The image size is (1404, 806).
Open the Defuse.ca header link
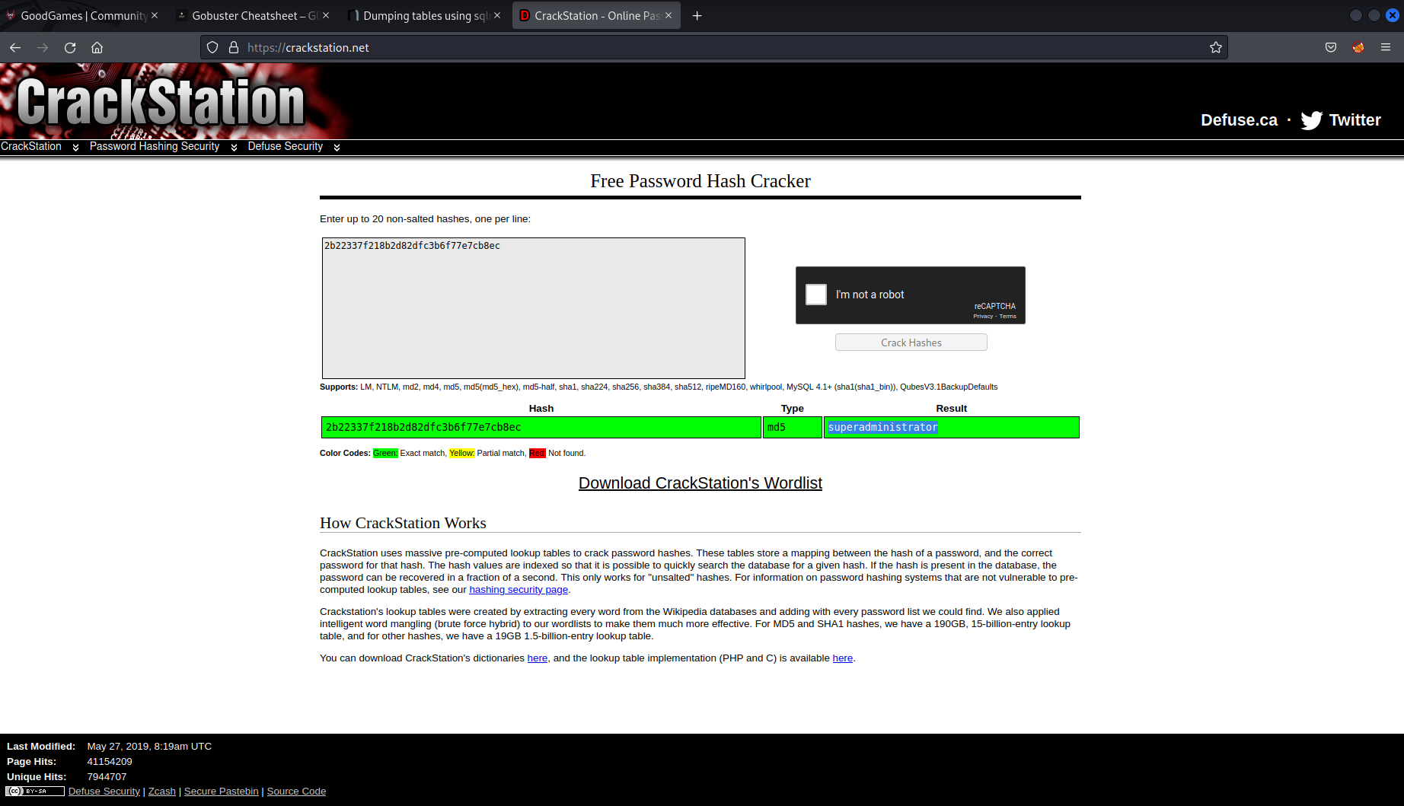1239,120
